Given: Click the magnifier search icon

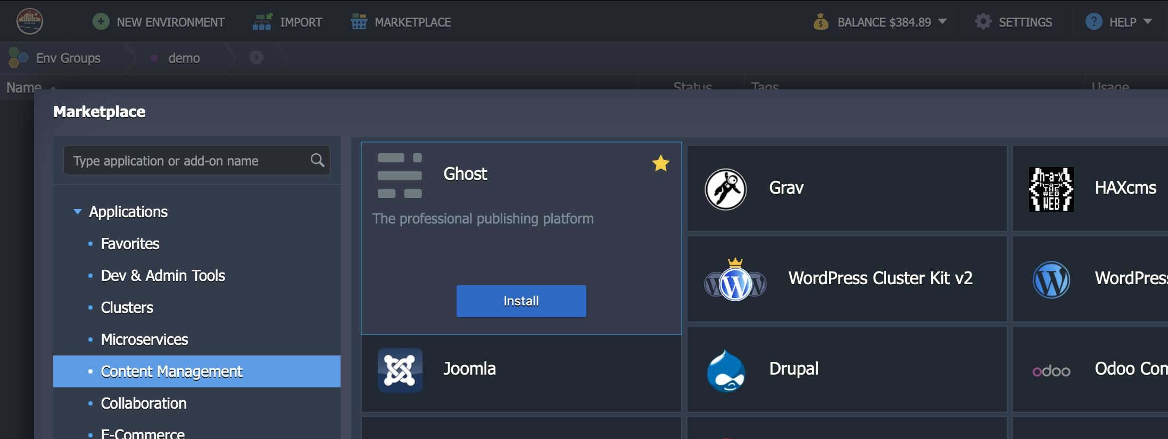Looking at the screenshot, I should (x=317, y=160).
